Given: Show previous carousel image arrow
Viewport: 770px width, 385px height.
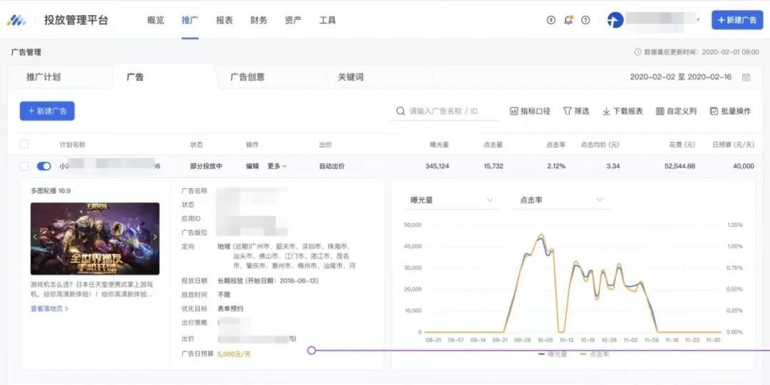Looking at the screenshot, I should pyautogui.click(x=35, y=237).
